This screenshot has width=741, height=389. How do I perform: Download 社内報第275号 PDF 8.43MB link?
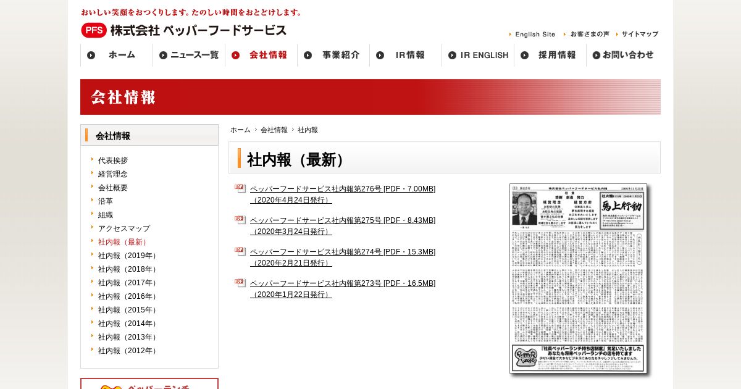[343, 226]
